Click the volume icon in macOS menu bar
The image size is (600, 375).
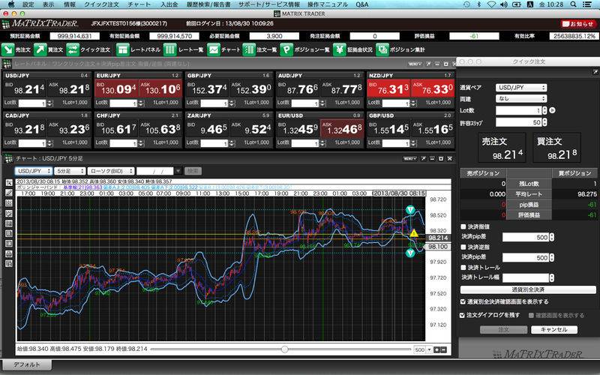(x=504, y=4)
